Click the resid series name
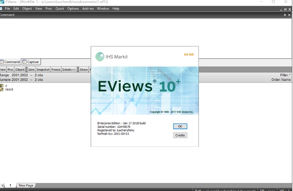Screen dimensions: 293x191 pyautogui.click(x=9, y=89)
